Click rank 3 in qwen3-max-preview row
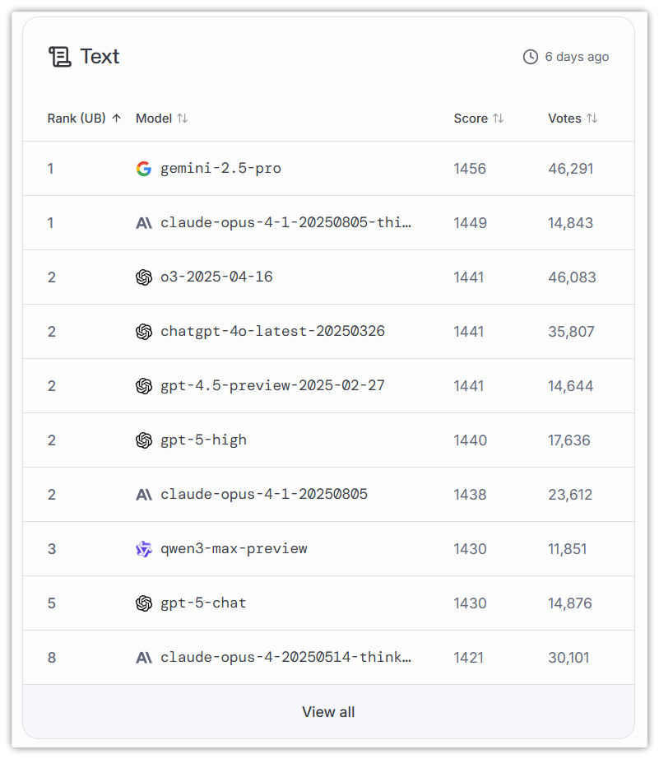The width and height of the screenshot is (659, 759). click(52, 549)
